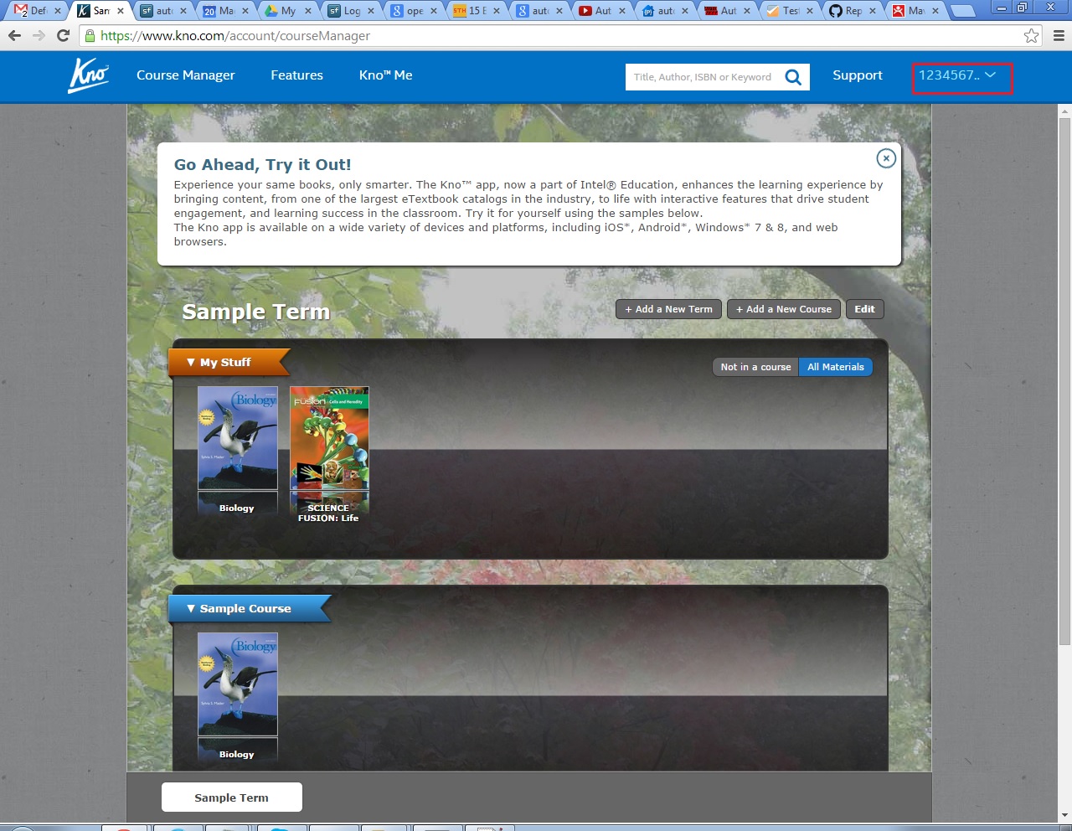
Task: Open a new browser tab
Action: point(963,11)
